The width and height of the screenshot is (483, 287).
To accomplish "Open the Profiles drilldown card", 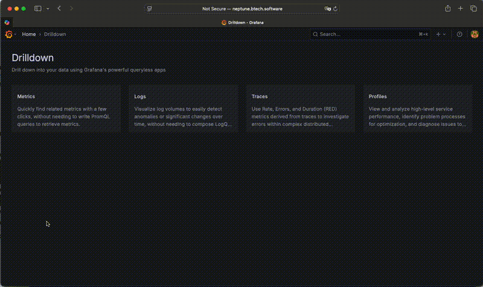I will tap(417, 109).
